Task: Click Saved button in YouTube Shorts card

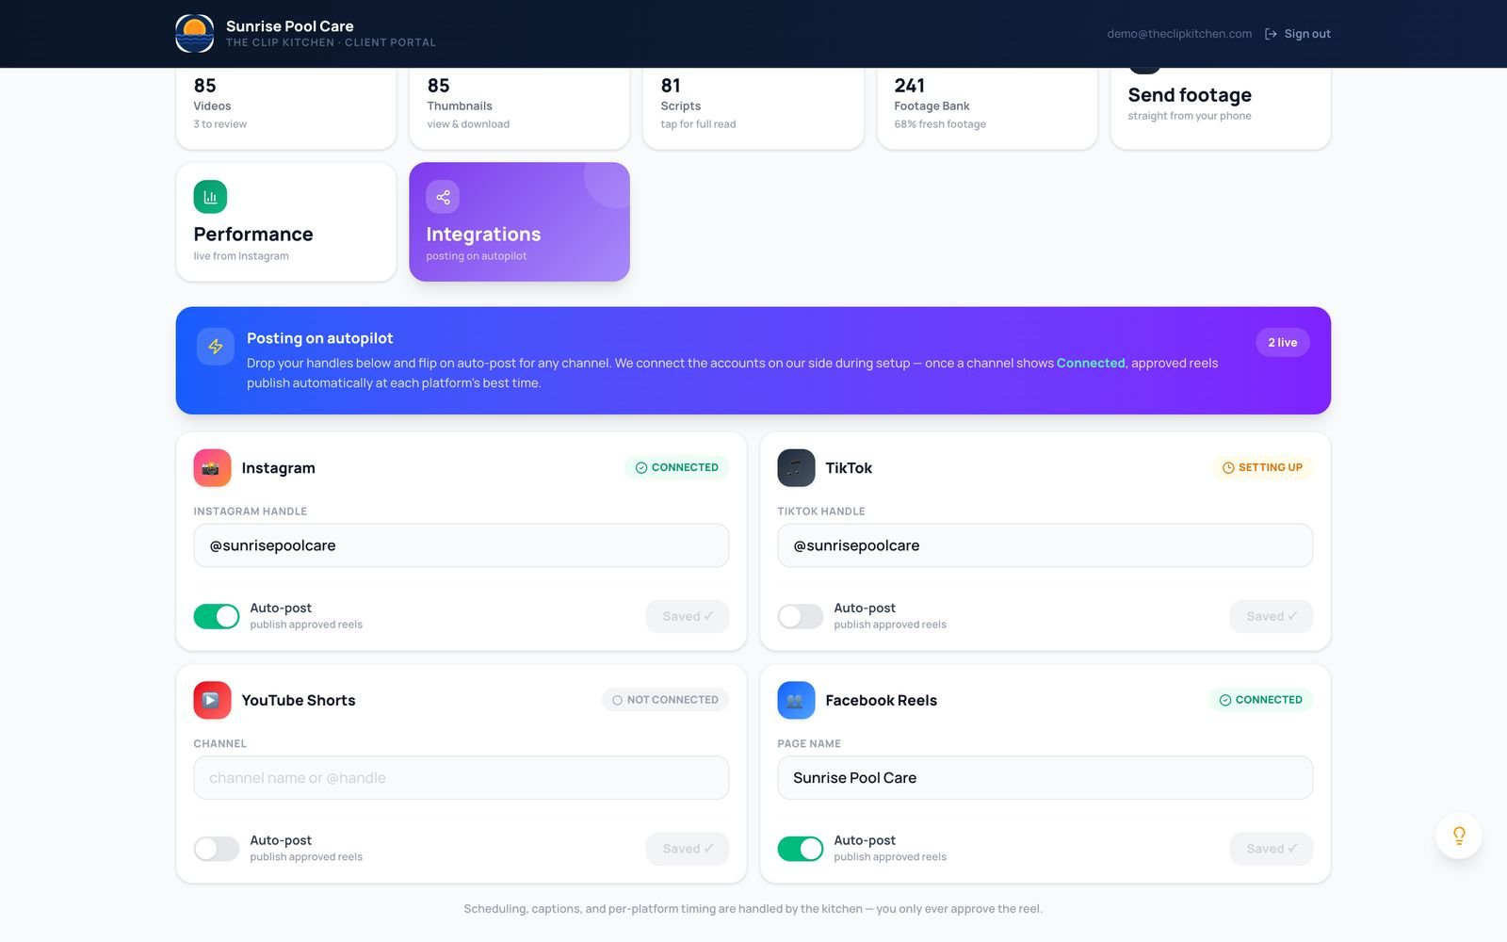Action: (688, 849)
